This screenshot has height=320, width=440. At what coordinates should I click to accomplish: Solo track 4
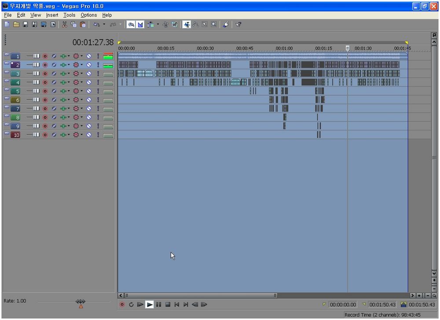98,82
